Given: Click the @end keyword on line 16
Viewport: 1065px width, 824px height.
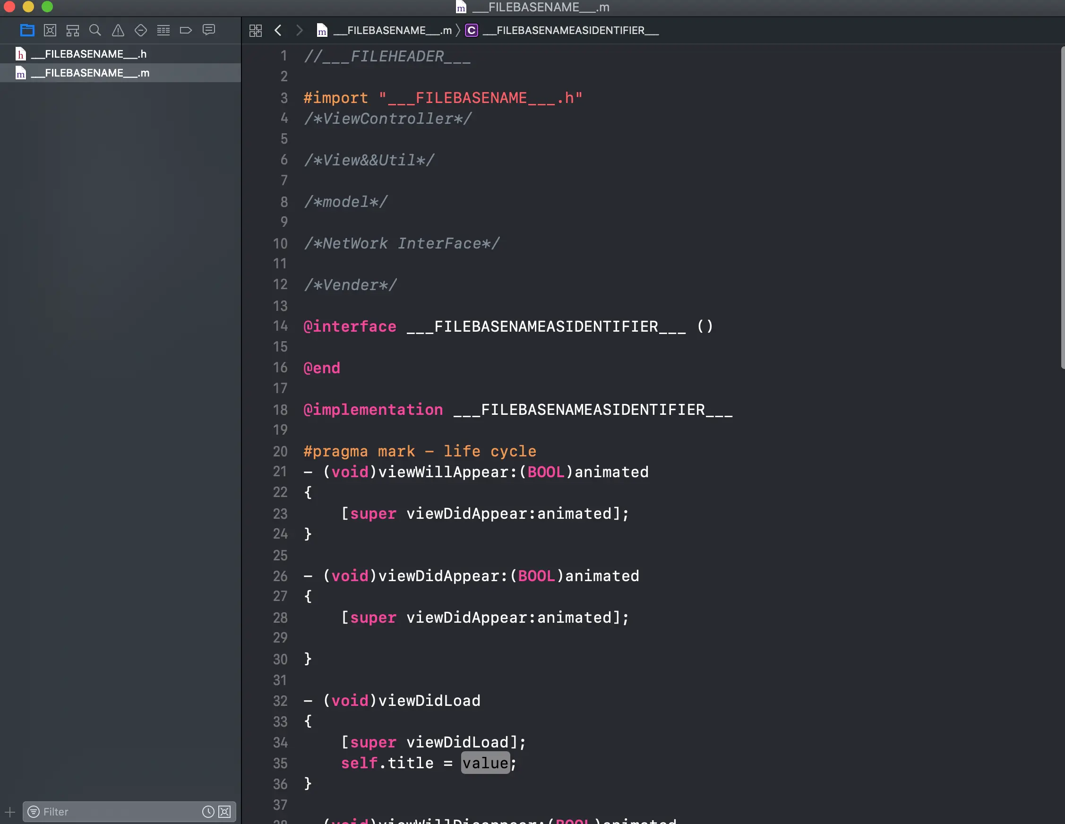Looking at the screenshot, I should pyautogui.click(x=322, y=368).
